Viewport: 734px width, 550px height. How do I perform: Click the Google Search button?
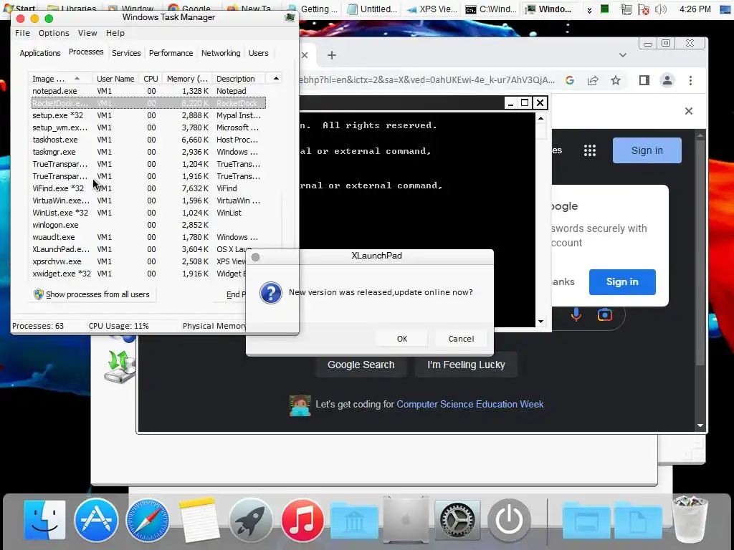click(x=361, y=365)
